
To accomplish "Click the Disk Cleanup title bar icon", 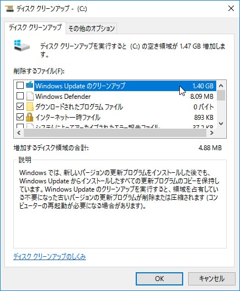I will point(9,8).
